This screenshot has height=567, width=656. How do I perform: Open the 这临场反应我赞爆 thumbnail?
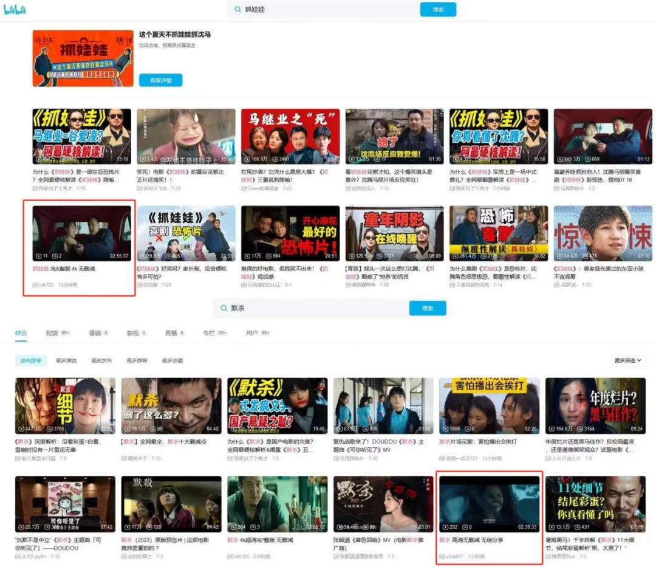395,136
